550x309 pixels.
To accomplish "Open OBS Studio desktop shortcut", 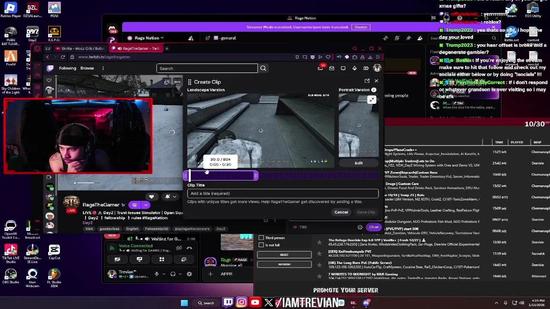I will point(11,276).
